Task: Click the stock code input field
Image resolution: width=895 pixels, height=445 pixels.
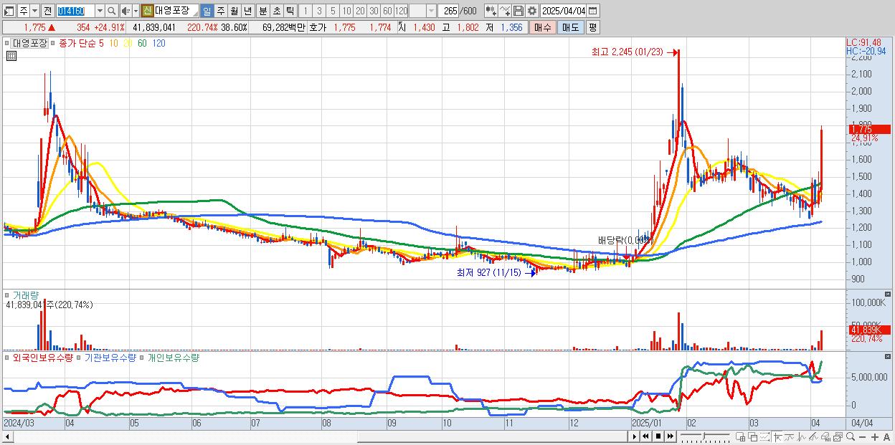Action: [75, 11]
